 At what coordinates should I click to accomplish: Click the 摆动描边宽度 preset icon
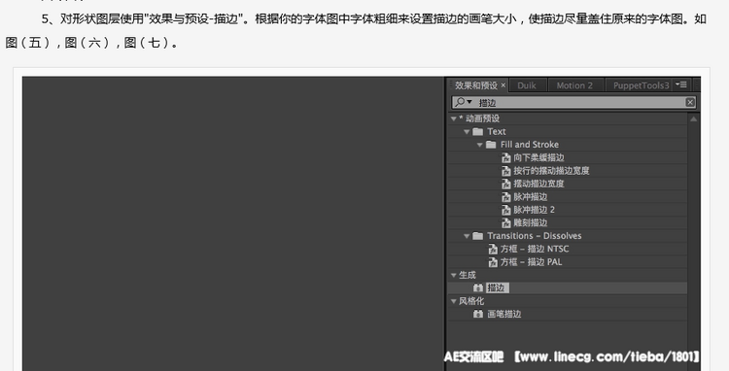point(506,185)
